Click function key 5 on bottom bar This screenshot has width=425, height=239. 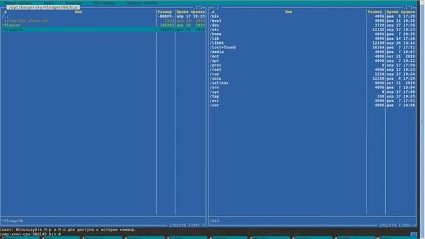188,238
